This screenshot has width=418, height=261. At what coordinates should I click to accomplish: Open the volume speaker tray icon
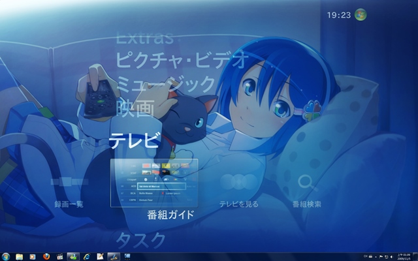392,256
